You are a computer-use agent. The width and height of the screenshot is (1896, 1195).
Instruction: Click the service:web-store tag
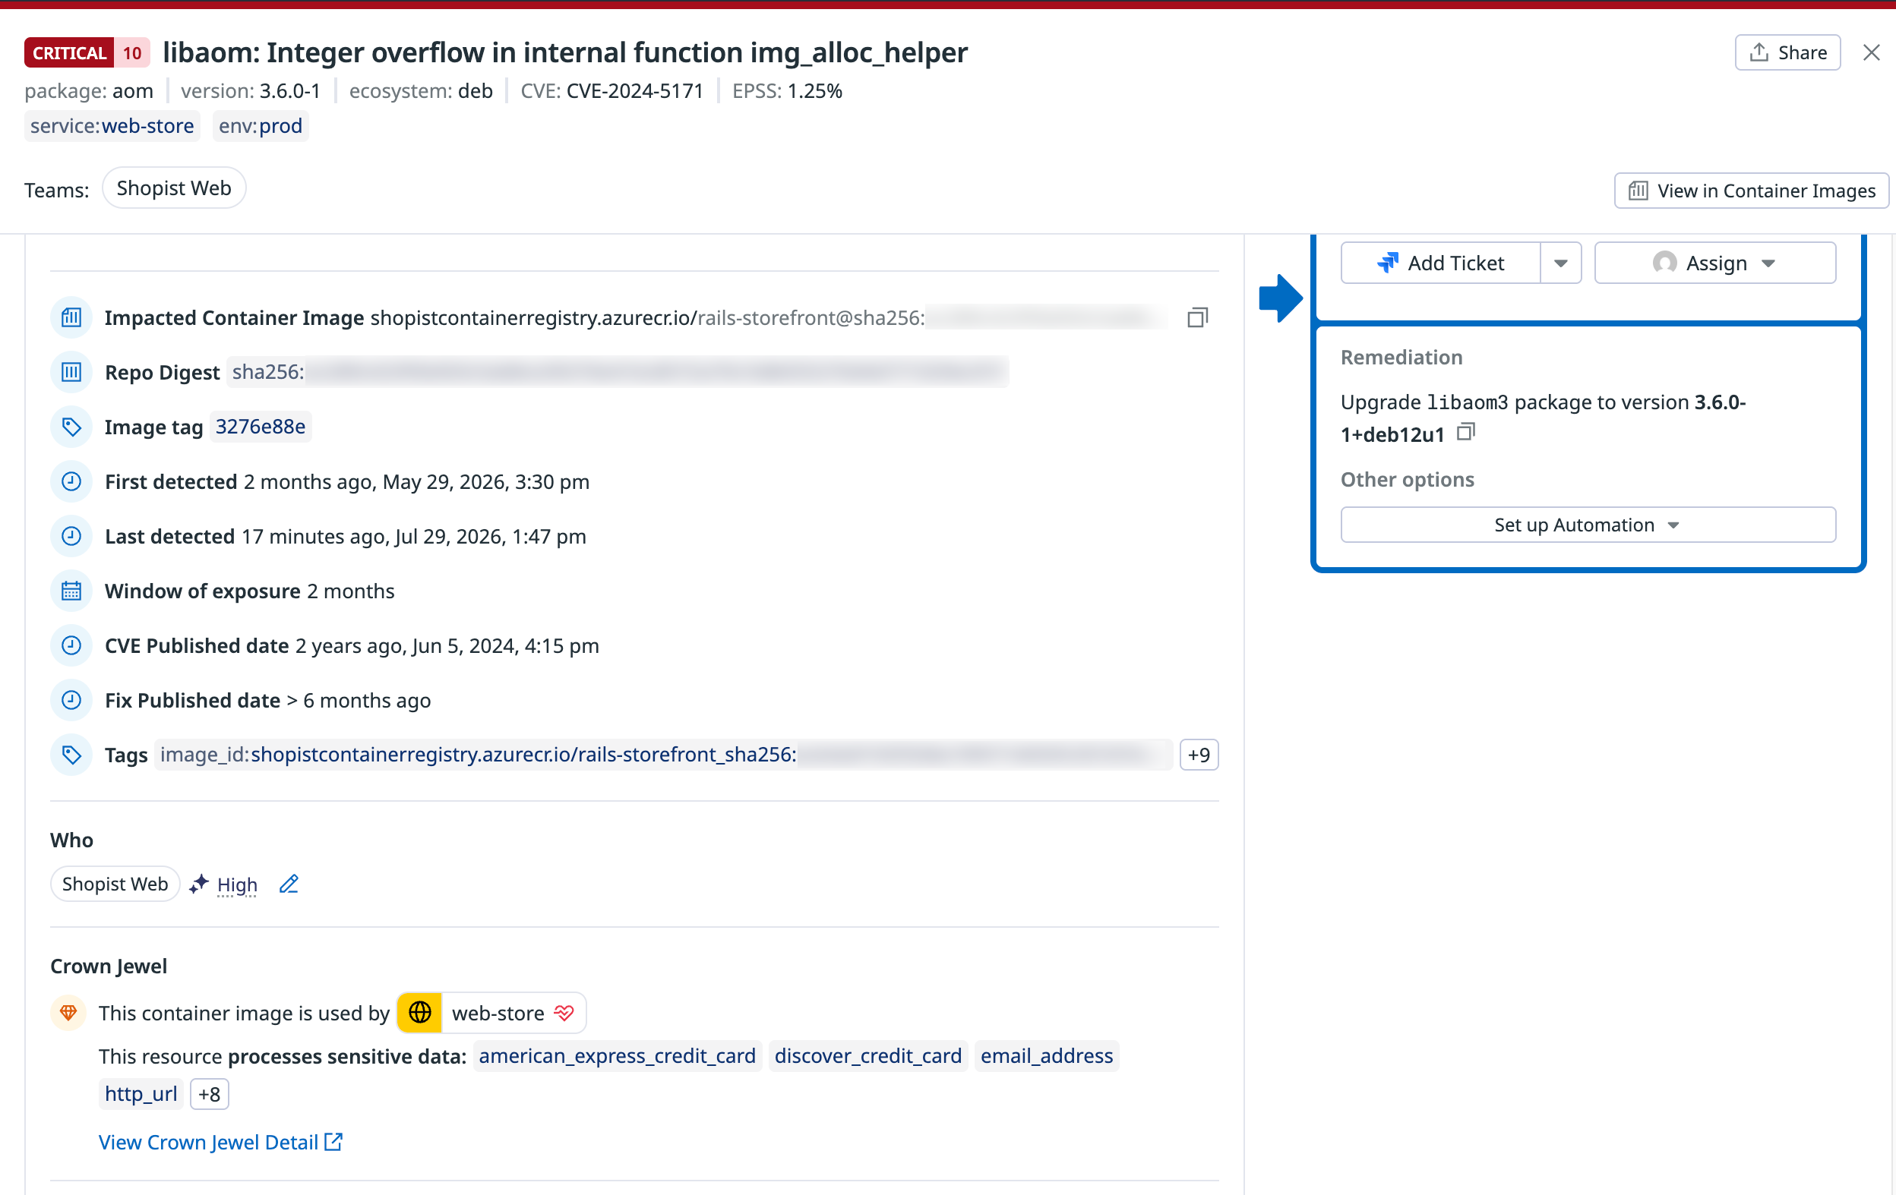(112, 126)
